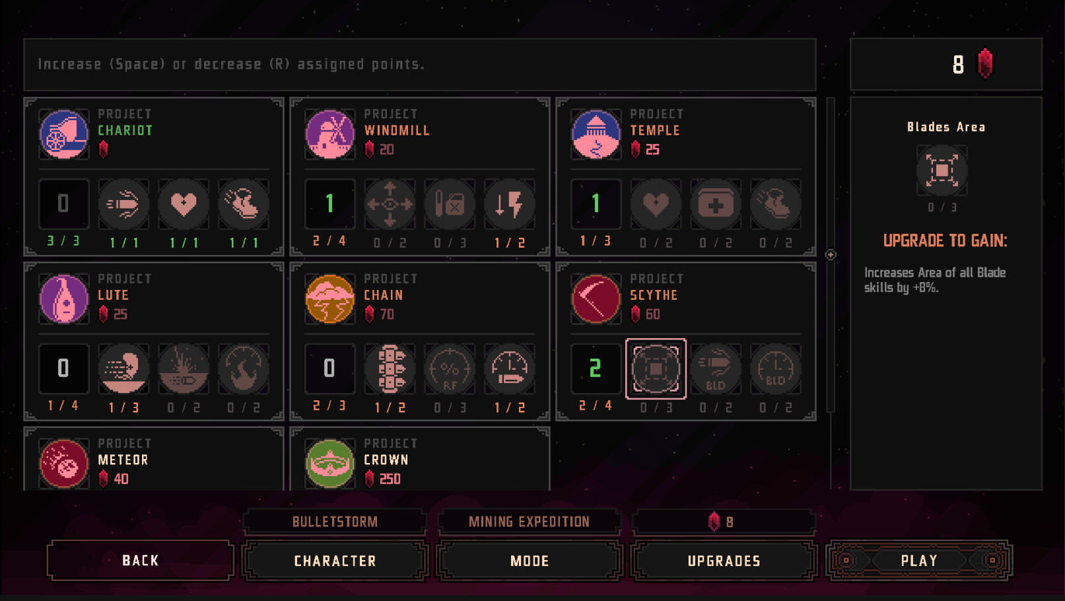This screenshot has height=601, width=1065.
Task: Click the flame upgrade icon in Lute
Action: 244,369
